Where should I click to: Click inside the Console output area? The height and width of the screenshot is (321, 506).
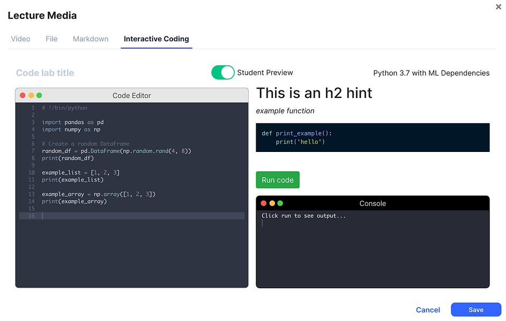click(x=373, y=249)
